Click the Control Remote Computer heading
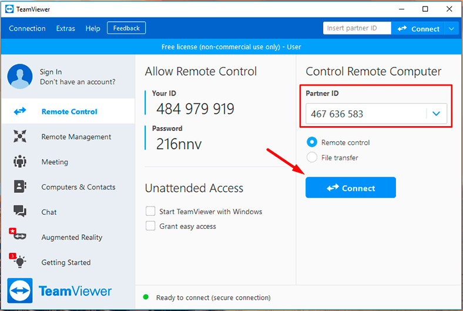The width and height of the screenshot is (463, 311). tap(373, 72)
